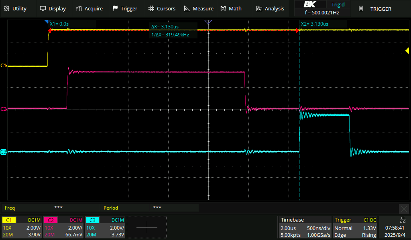Screen dimensions: 411x240
Task: Toggle the C3 channel label
Action: click(x=92, y=220)
